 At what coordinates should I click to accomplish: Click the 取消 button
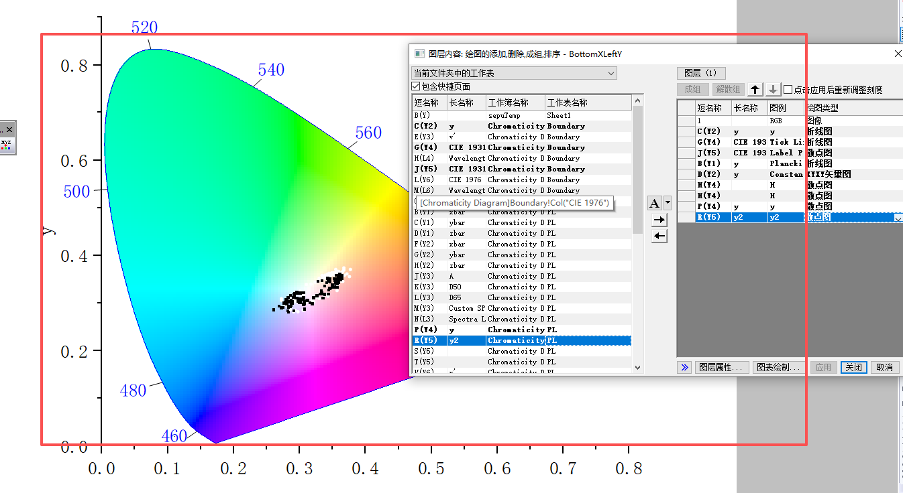885,367
